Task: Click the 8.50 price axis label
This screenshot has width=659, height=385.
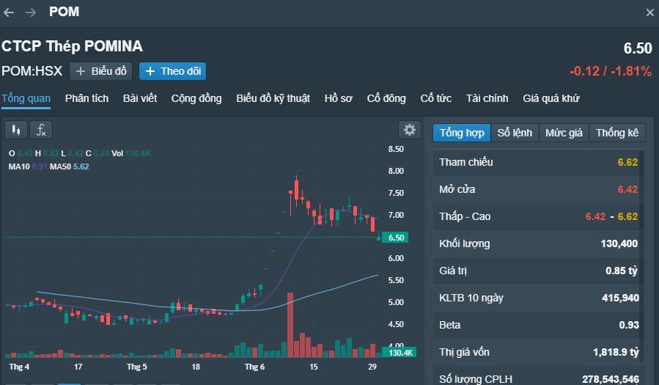Action: 396,149
